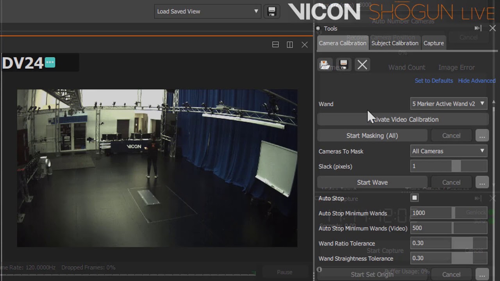Viewport: 500px width, 281px height.
Task: Click the info icon beside Start Set Origin
Action: click(319, 270)
